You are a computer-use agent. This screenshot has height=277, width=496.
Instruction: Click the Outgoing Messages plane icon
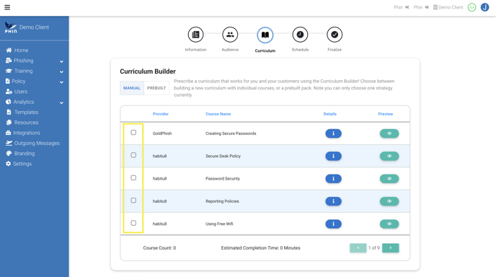pyautogui.click(x=9, y=143)
